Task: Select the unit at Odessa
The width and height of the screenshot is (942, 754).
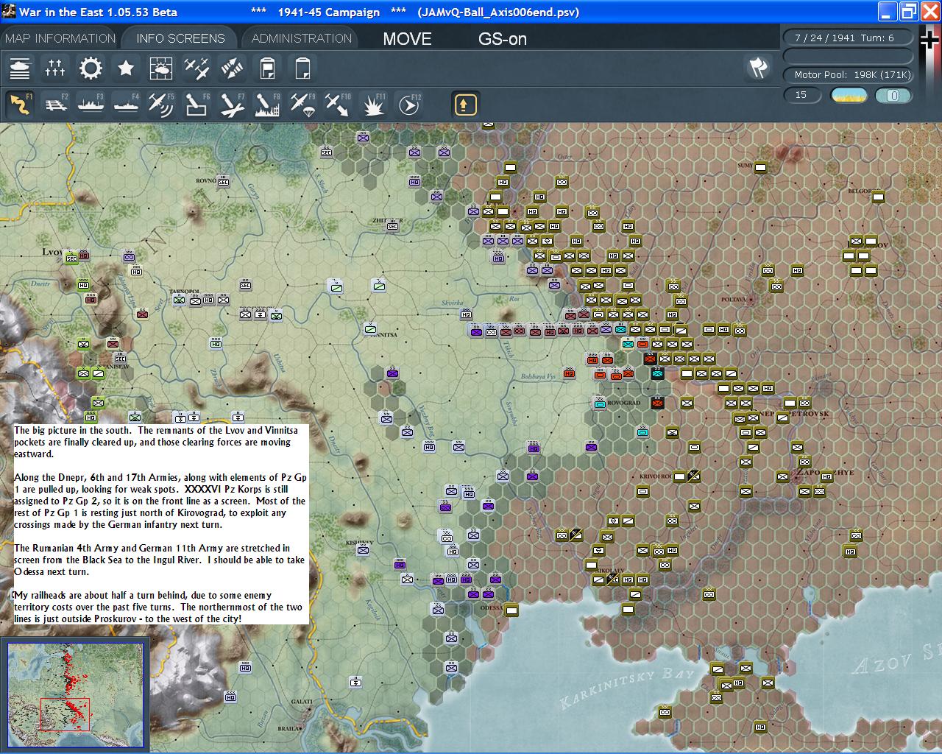Action: coord(511,610)
